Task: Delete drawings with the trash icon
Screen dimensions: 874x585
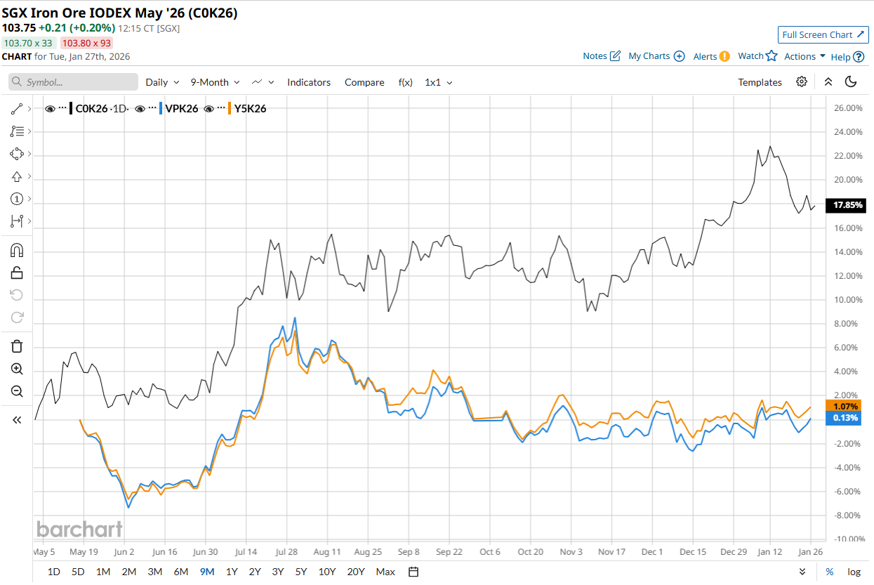Action: (18, 346)
